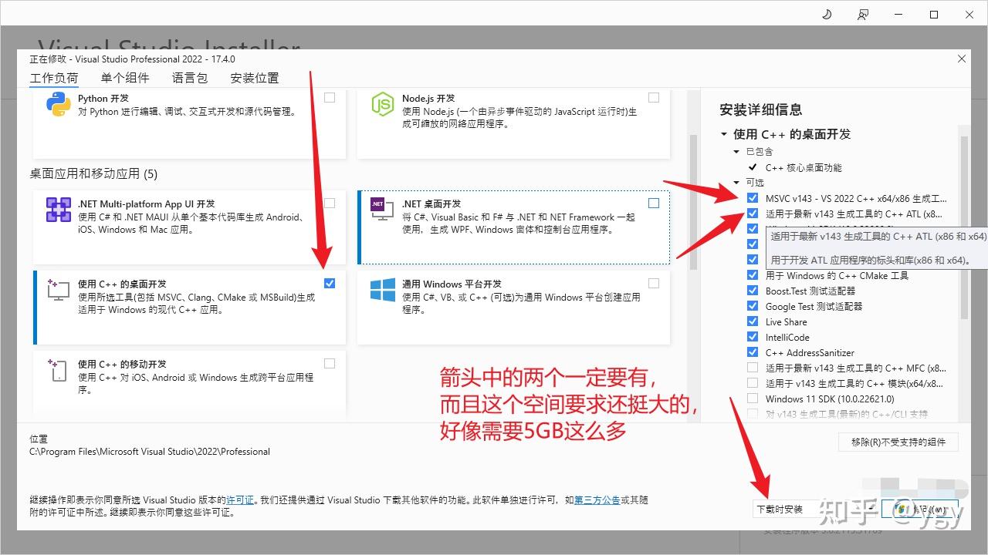Enable the .NET Multi-platform App UI 开发 checkbox
The image size is (988, 555).
pos(330,203)
